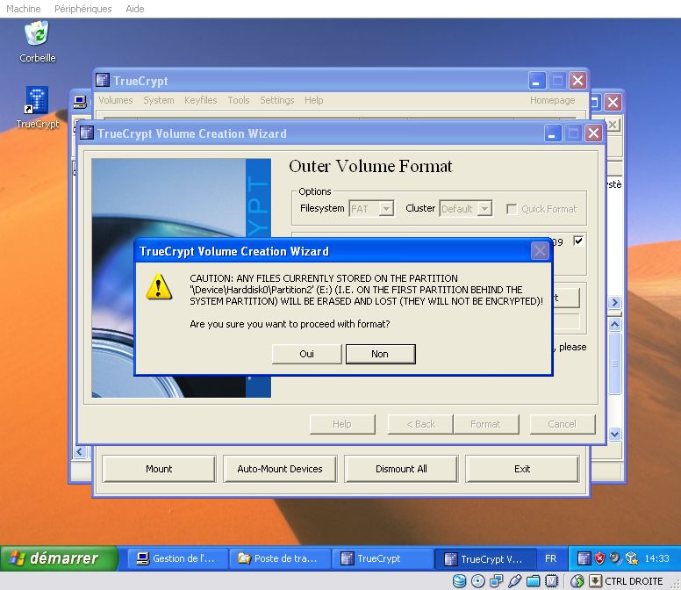Click the wizard Help button
681x590 pixels.
342,424
